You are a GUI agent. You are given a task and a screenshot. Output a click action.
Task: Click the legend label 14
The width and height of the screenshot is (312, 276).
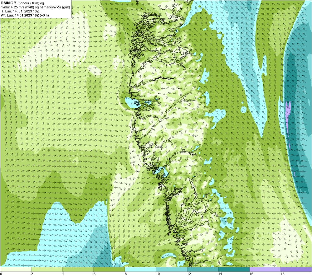point(220,274)
